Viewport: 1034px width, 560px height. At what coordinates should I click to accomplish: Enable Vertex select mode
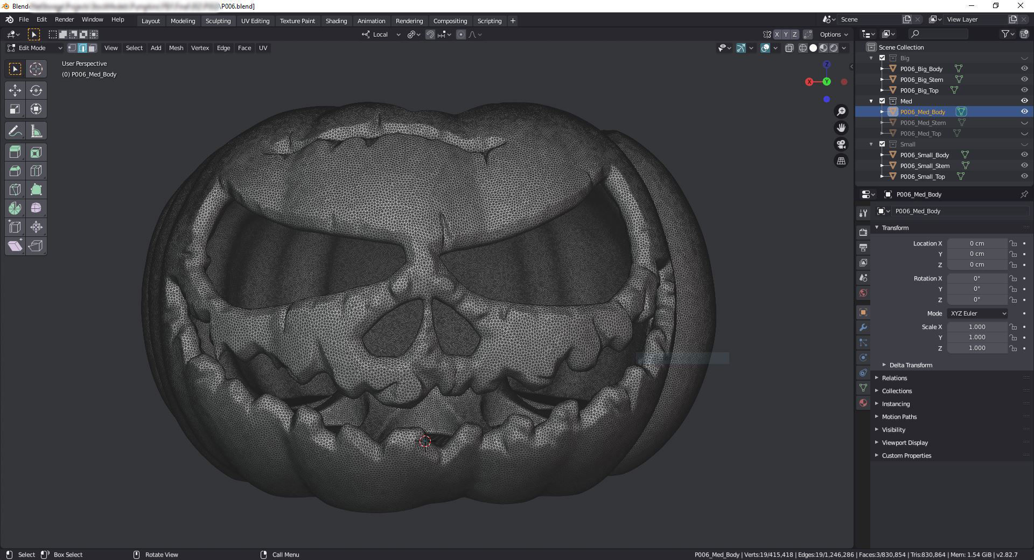tap(72, 48)
